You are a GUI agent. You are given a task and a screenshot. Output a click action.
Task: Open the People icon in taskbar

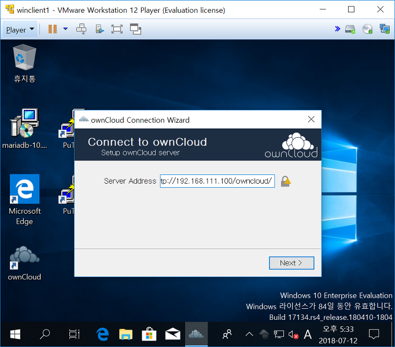(x=227, y=334)
